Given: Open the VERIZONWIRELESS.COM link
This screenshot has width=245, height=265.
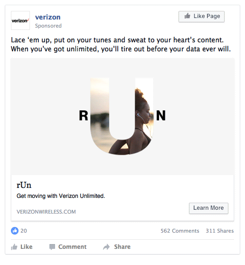Looking at the screenshot, I should click(46, 212).
